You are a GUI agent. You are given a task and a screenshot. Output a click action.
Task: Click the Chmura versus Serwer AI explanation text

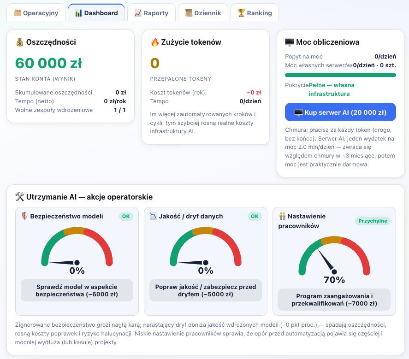340,147
